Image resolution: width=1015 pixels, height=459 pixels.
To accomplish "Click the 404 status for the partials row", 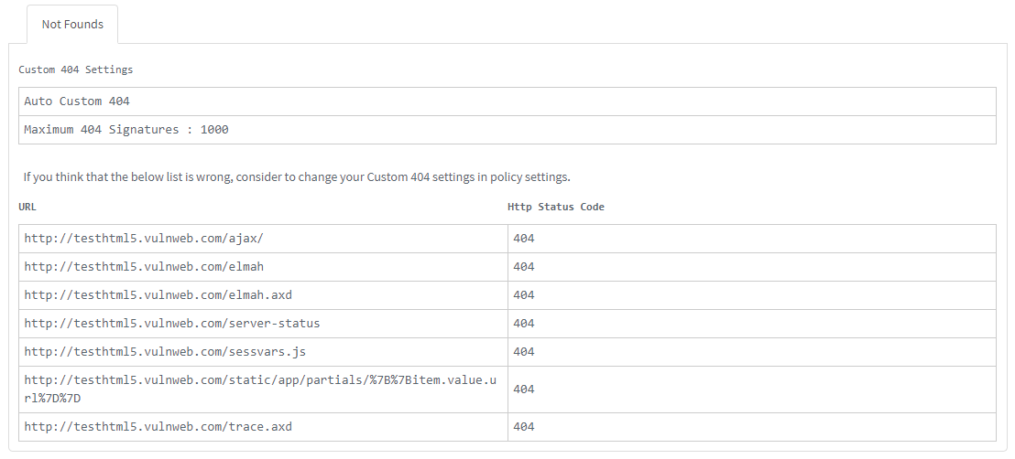I will pyautogui.click(x=524, y=390).
